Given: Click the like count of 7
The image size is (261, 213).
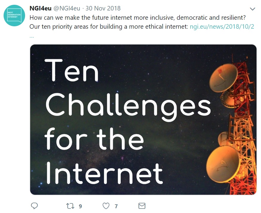Looking at the screenshot, I should 116,206.
